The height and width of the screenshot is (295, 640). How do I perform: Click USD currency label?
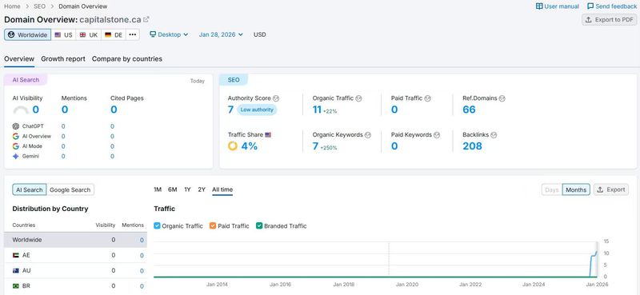point(259,34)
